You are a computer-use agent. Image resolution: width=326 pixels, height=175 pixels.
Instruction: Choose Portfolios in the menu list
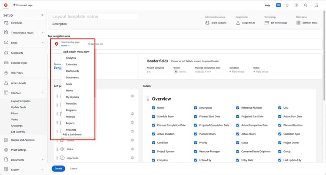click(71, 104)
